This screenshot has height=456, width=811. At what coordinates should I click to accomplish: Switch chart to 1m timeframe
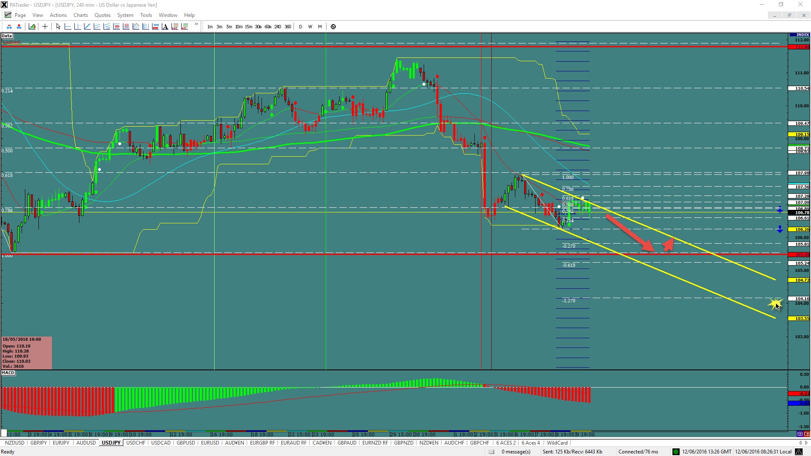pos(210,27)
